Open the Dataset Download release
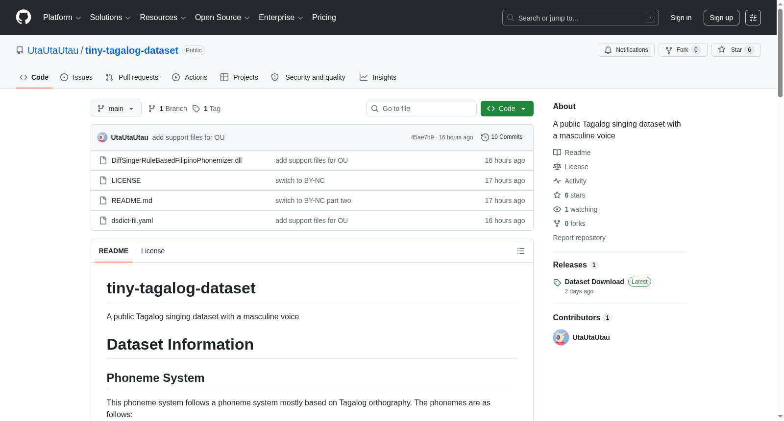 [594, 282]
